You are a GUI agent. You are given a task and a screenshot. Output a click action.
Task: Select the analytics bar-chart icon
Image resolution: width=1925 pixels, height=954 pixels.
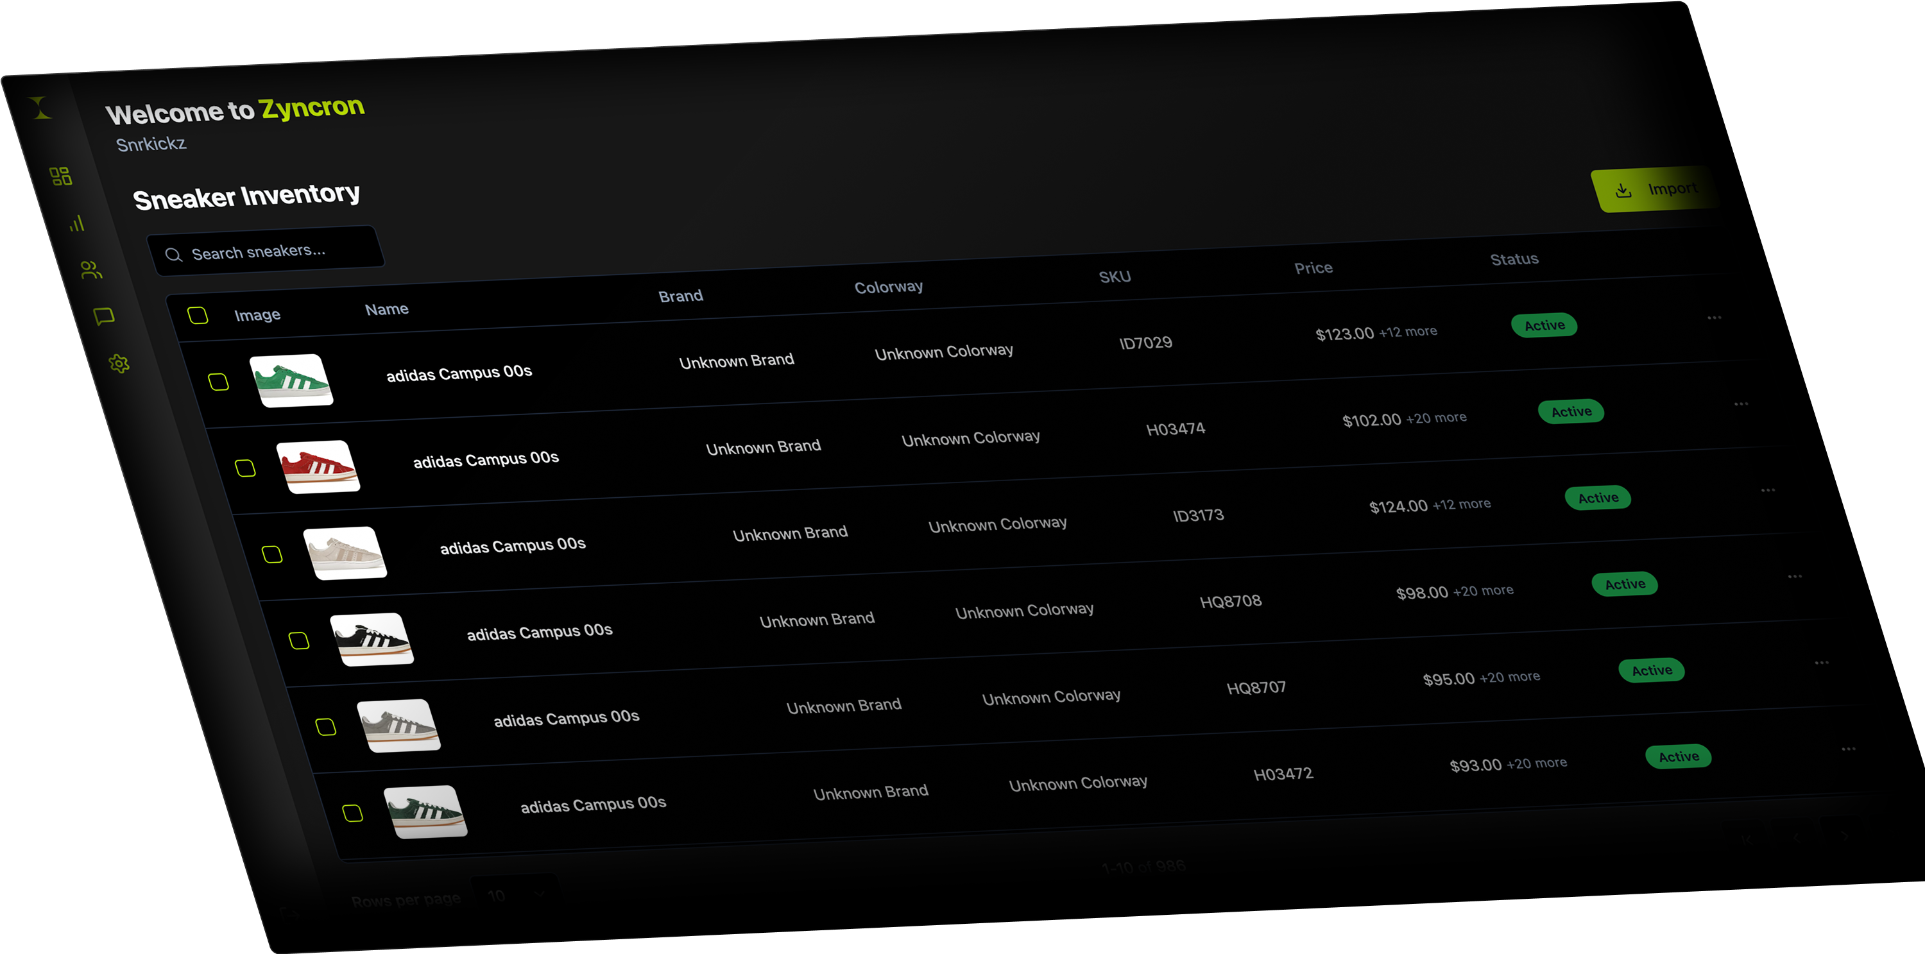(x=76, y=223)
